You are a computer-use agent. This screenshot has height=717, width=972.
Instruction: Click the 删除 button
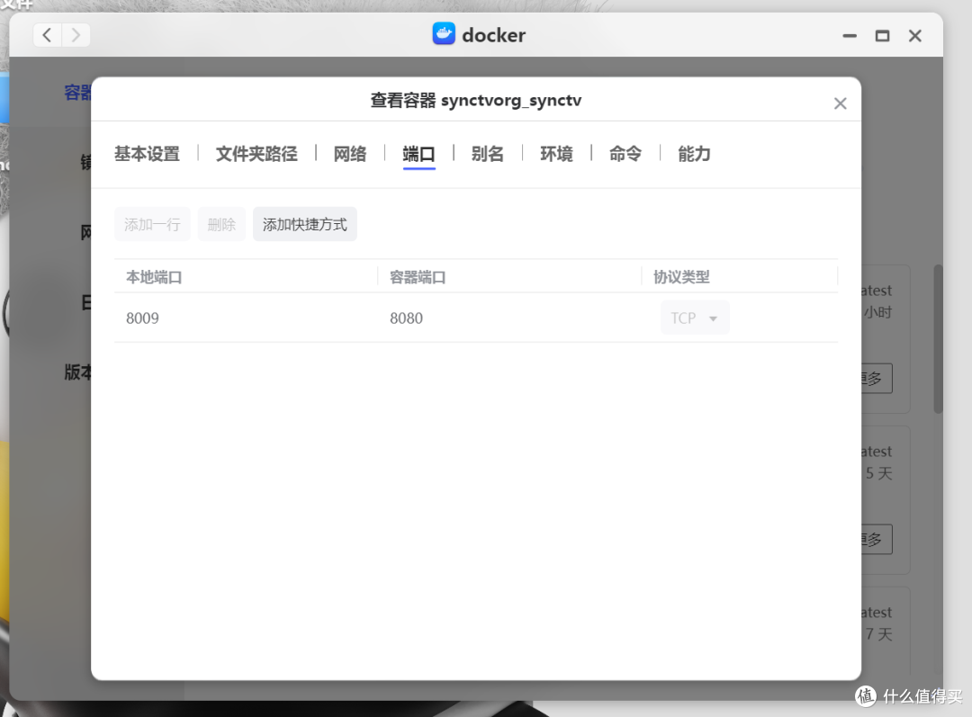coord(222,224)
